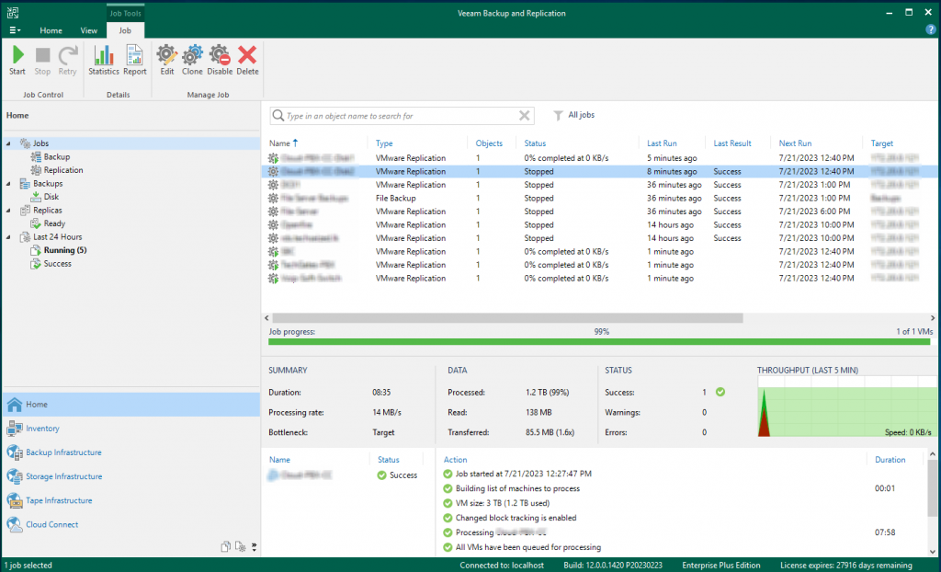Open job Statistics from the ribbon

(x=103, y=60)
